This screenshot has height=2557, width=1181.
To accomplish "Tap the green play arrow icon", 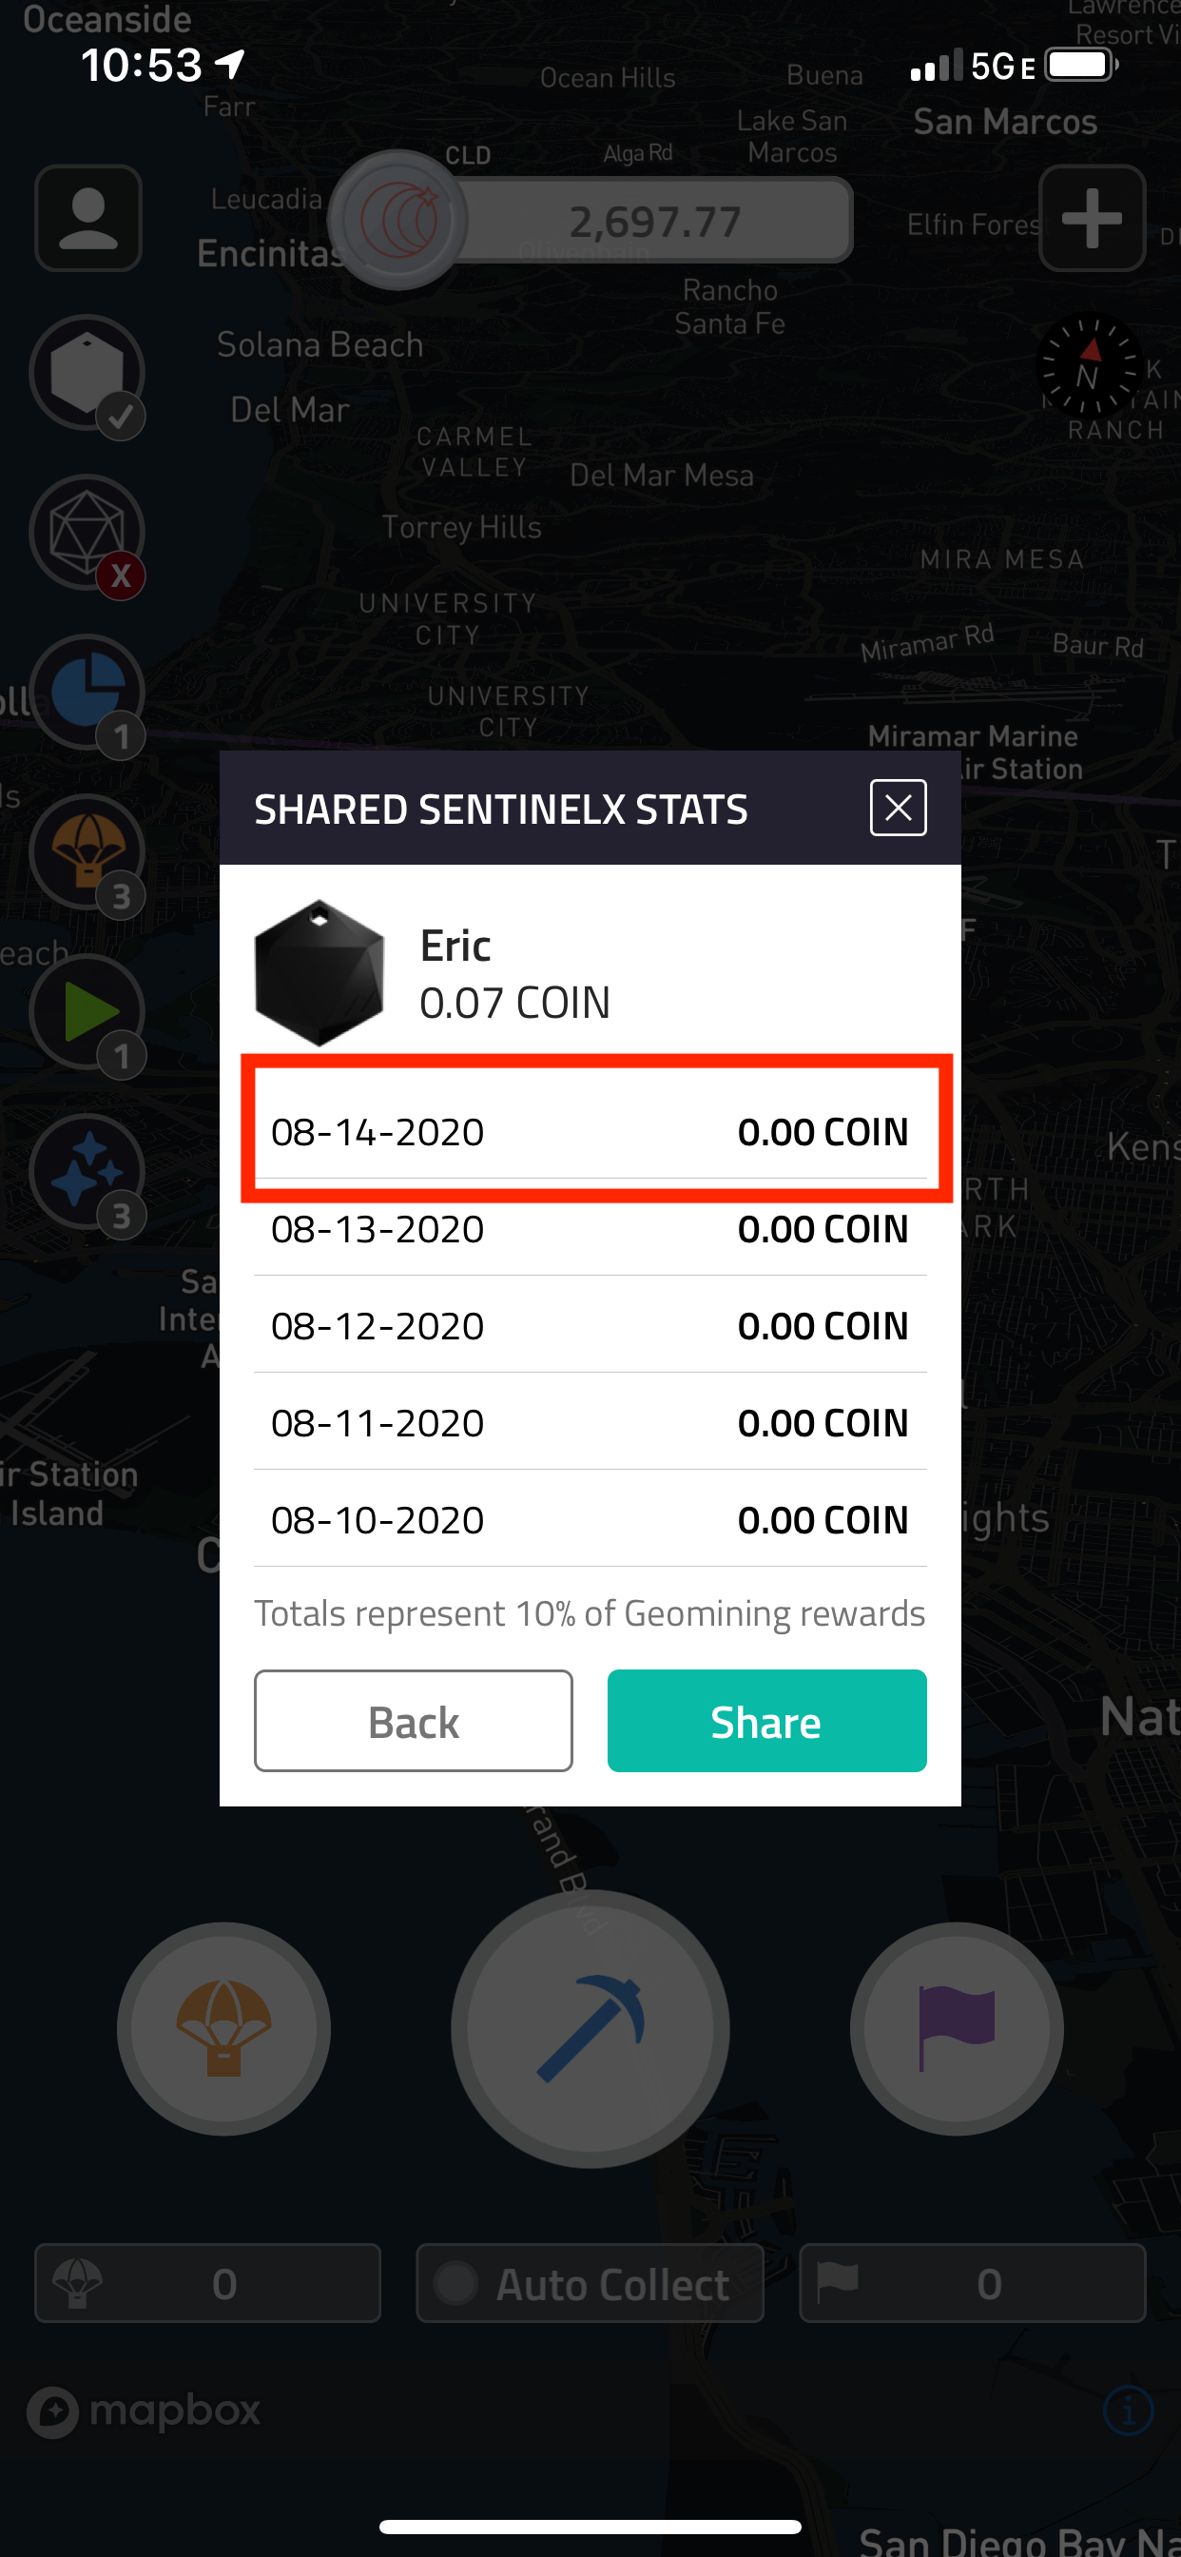I will pos(87,1012).
